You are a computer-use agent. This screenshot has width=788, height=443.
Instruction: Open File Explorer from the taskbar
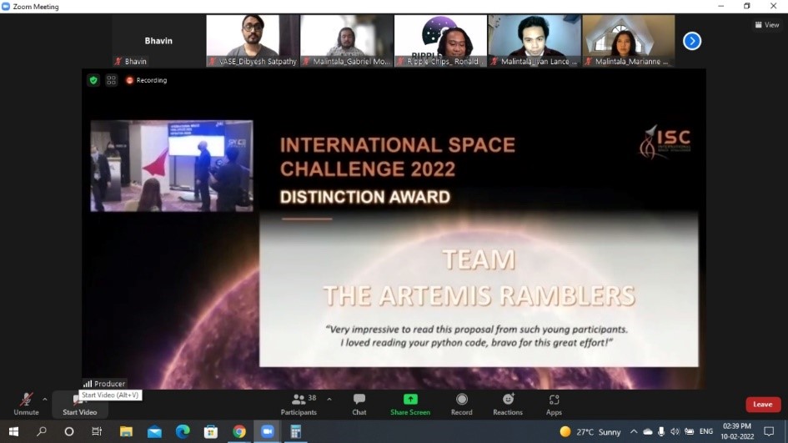point(126,431)
